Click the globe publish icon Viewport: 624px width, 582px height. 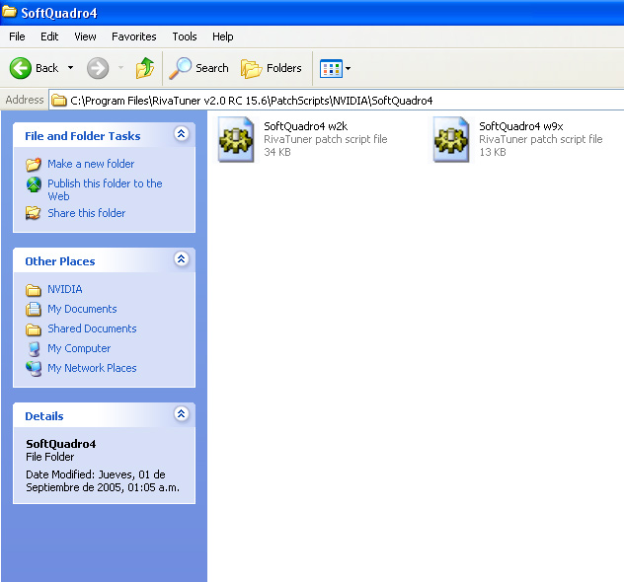34,184
